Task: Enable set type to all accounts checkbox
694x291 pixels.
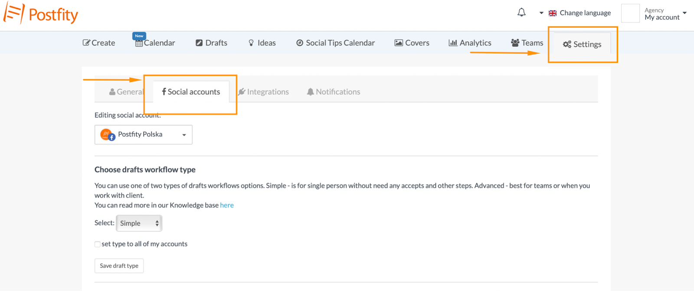Action: [98, 244]
